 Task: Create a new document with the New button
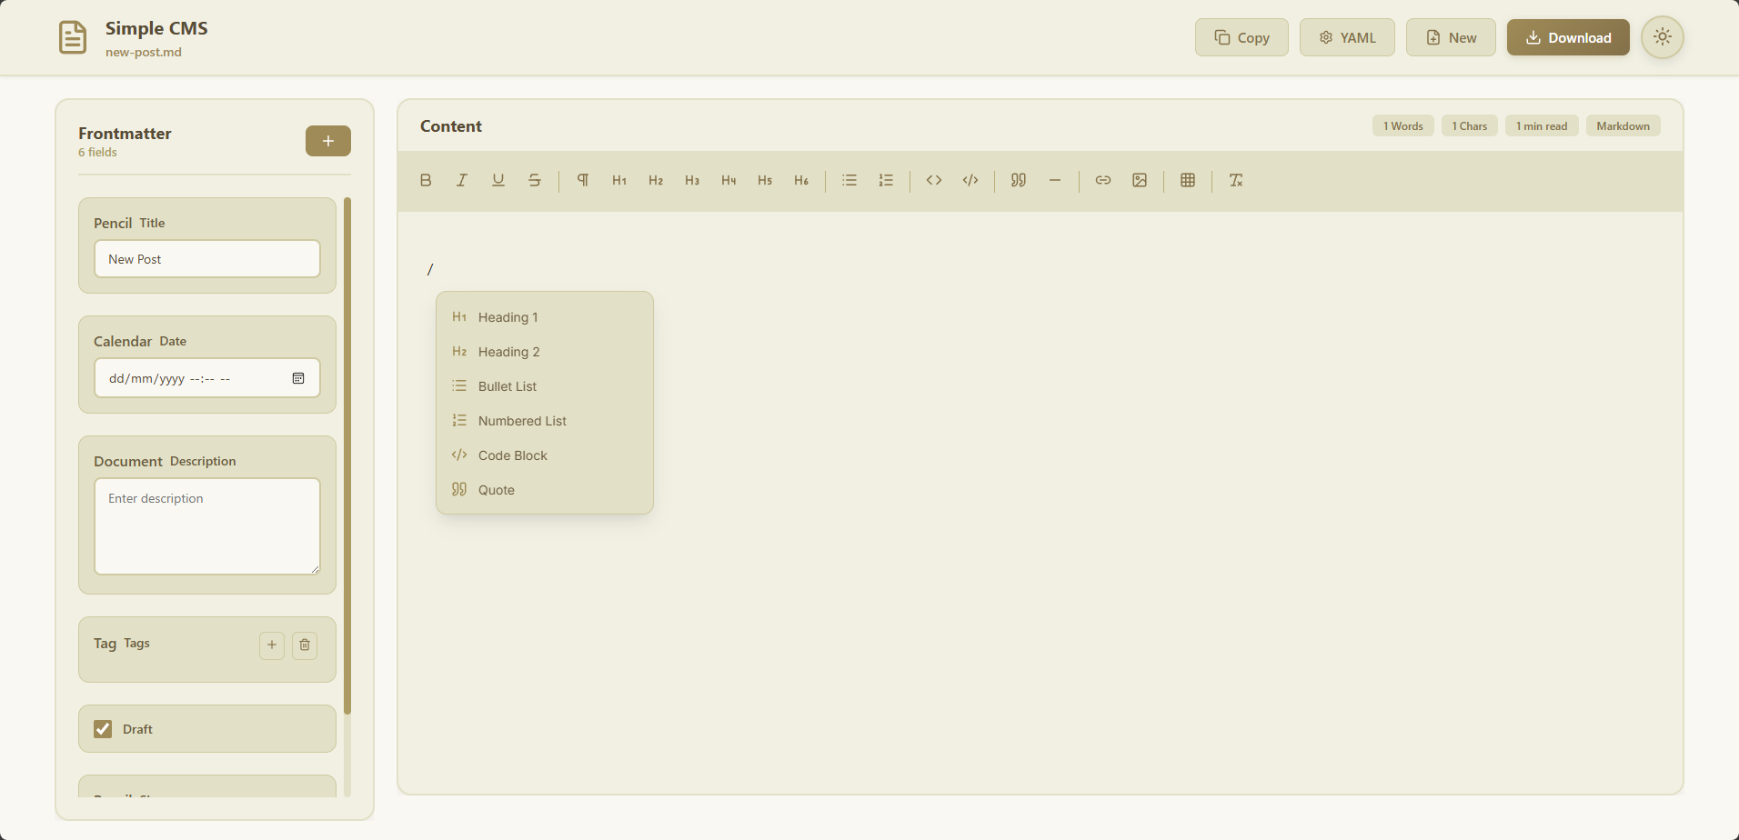[x=1451, y=37]
